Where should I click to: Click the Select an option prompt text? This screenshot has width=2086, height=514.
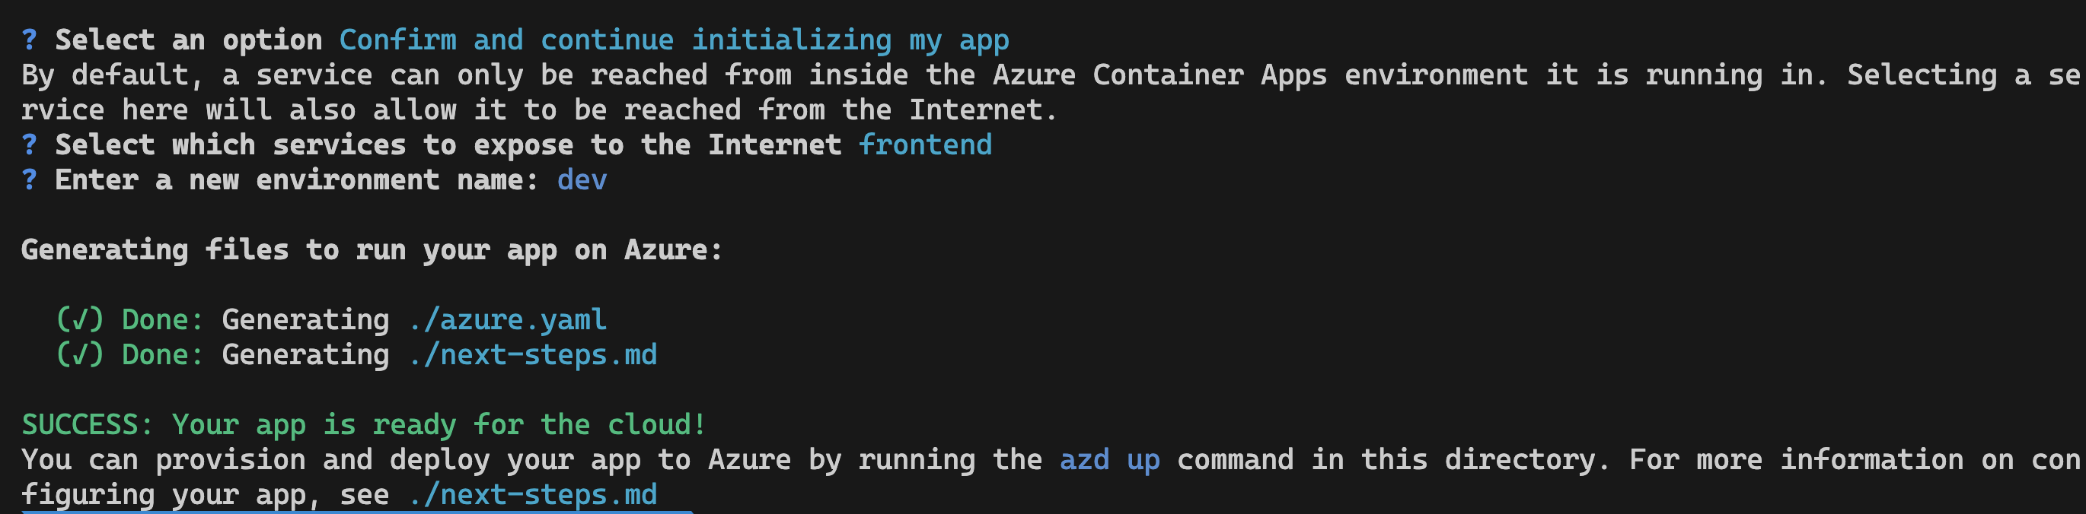(x=189, y=40)
